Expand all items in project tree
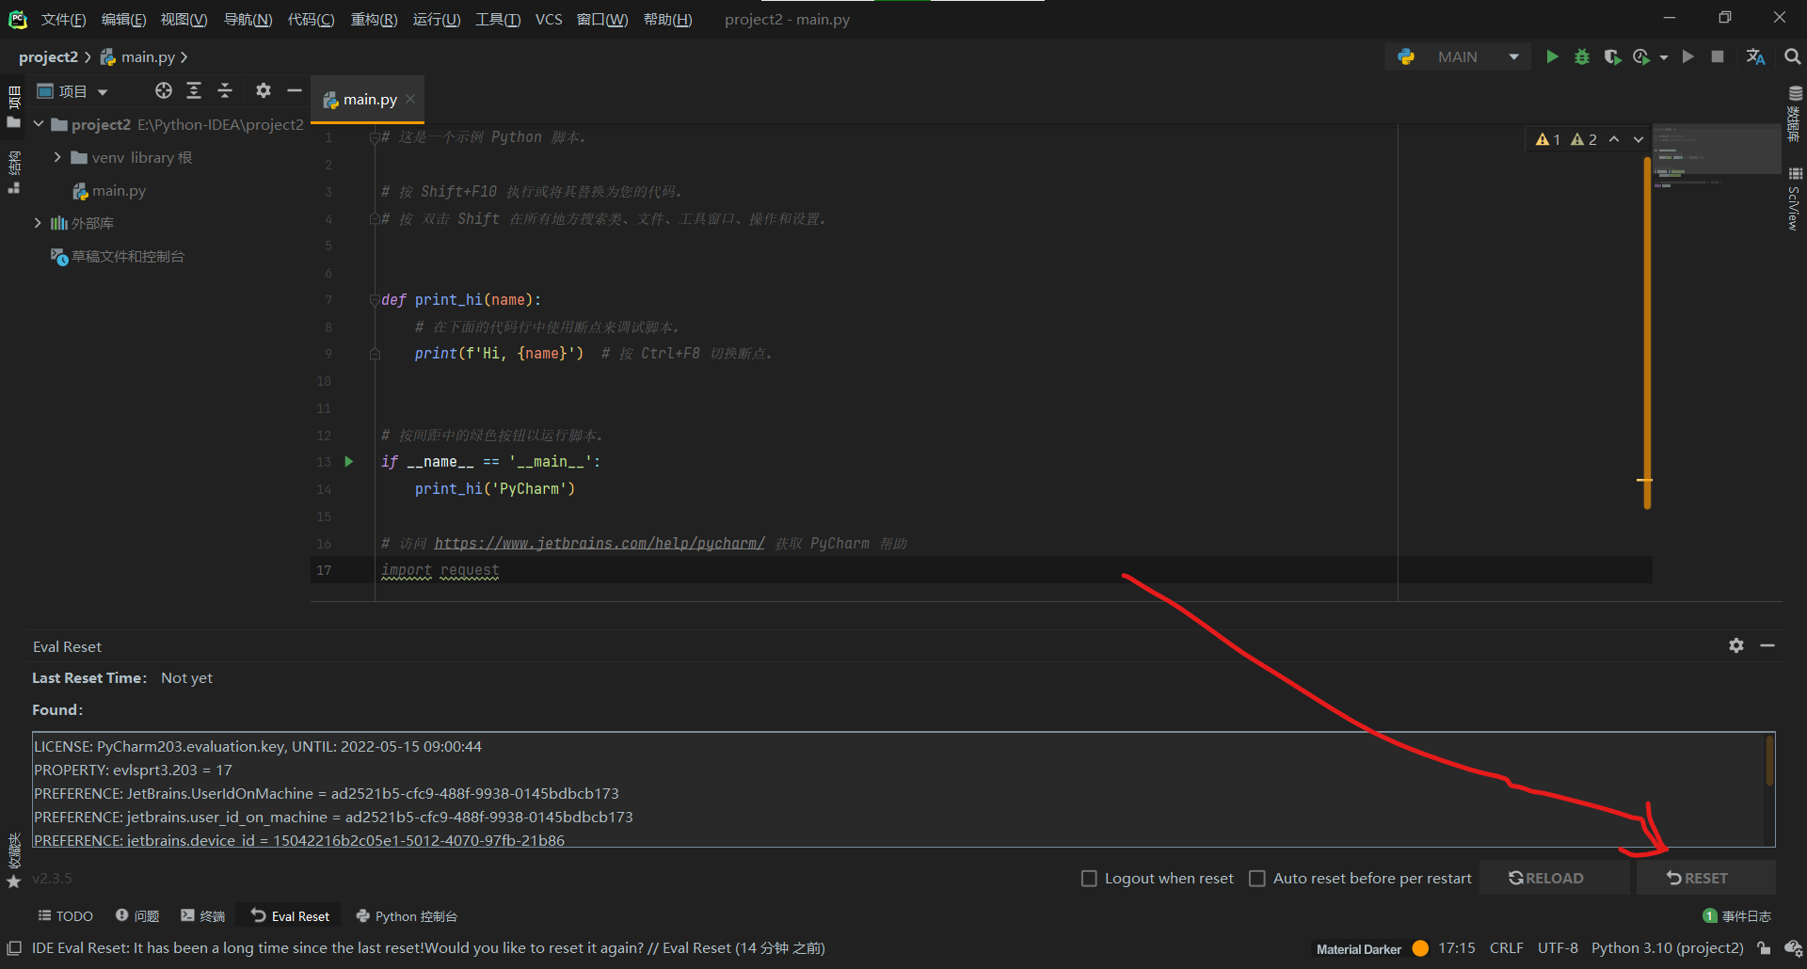 [194, 90]
